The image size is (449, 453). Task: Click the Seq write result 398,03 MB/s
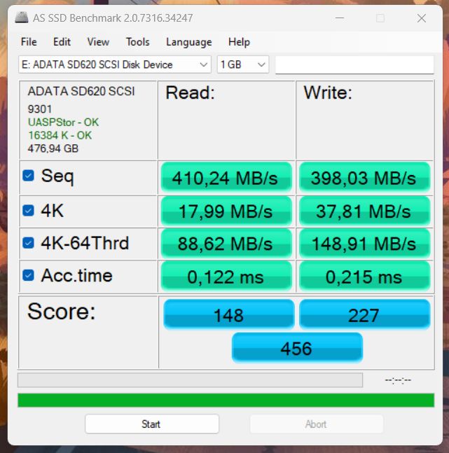[x=364, y=177]
